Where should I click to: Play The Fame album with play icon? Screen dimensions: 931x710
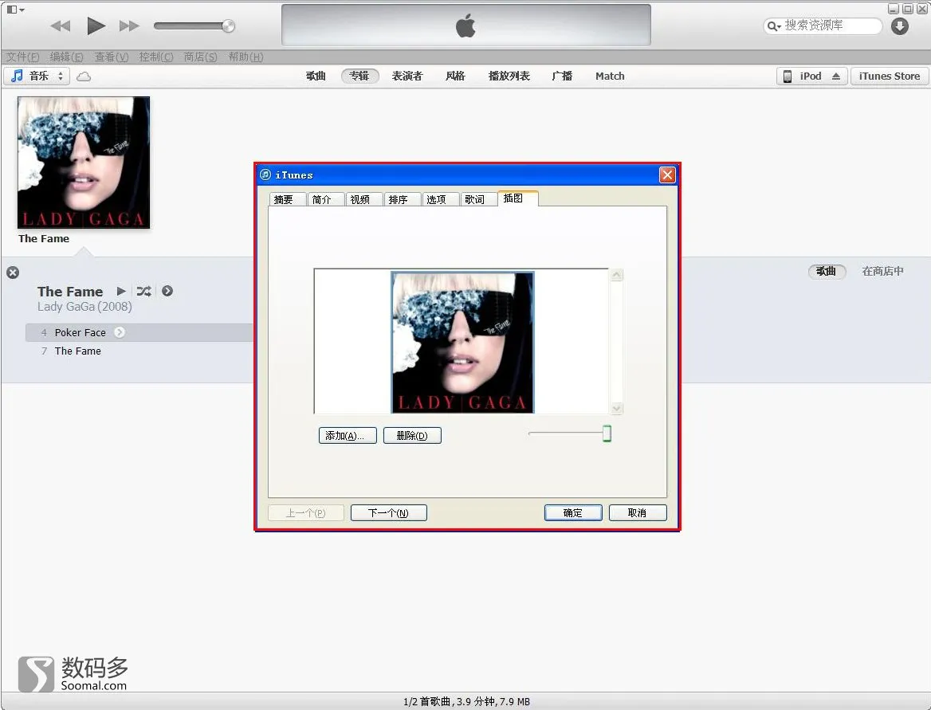click(x=121, y=291)
